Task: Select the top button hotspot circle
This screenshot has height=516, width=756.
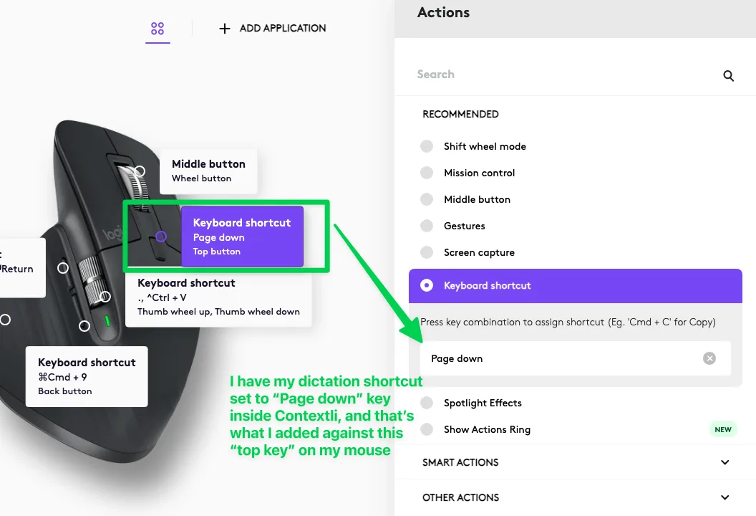Action: [161, 236]
